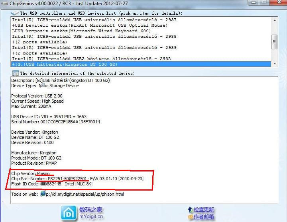This screenshot has height=222, width=287.
Task: Open the 检查更新 check update link
Action: pos(204,209)
